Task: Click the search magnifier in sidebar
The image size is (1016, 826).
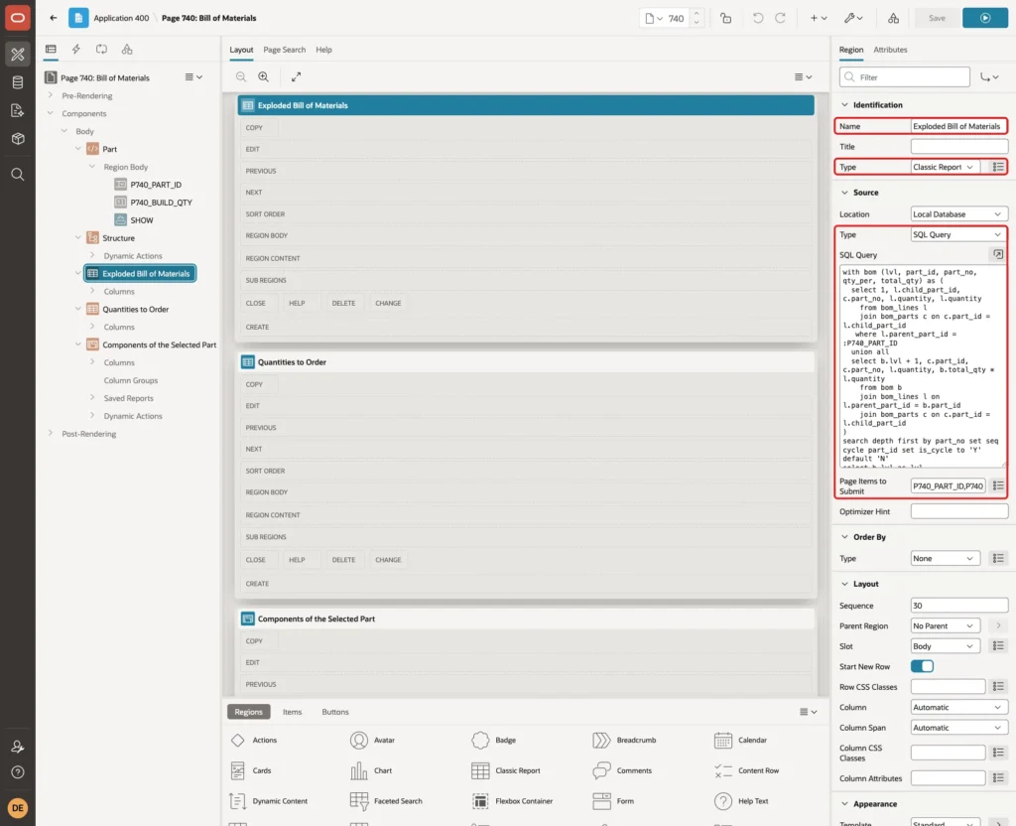Action: coord(18,175)
